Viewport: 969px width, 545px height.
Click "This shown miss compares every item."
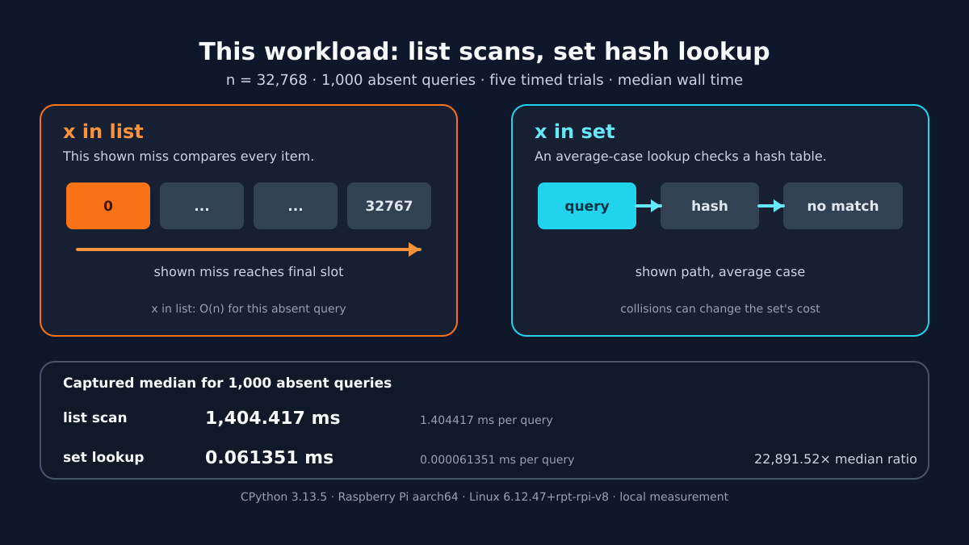(189, 157)
